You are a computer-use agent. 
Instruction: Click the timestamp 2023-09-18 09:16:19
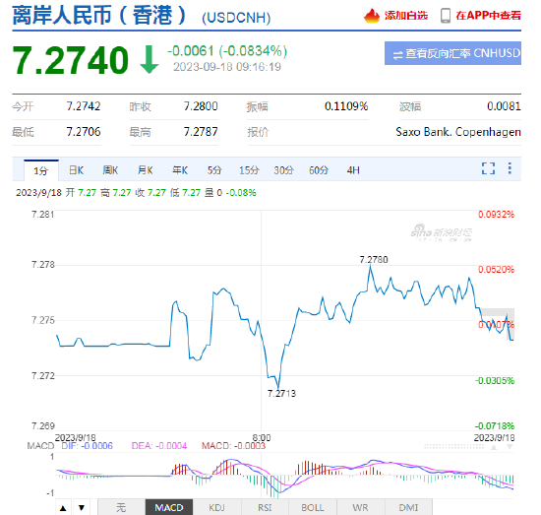coord(227,67)
